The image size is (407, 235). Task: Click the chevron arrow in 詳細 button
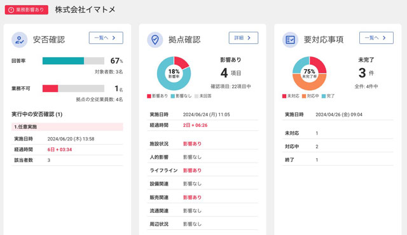(249, 38)
